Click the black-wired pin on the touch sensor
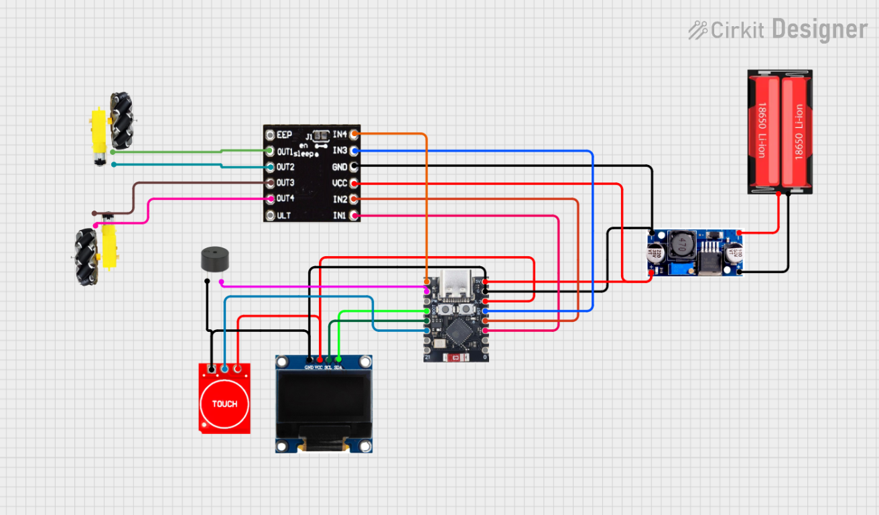The height and width of the screenshot is (515, 879). point(212,368)
